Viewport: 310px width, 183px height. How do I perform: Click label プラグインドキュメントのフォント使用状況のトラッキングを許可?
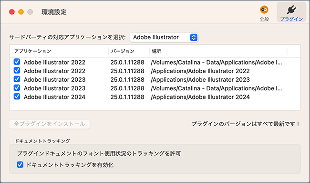point(99,153)
